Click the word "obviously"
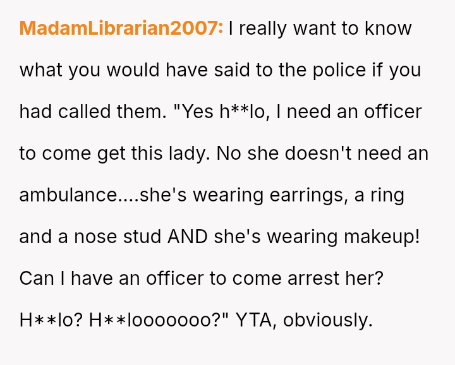This screenshot has height=365, width=455. pos(328,320)
